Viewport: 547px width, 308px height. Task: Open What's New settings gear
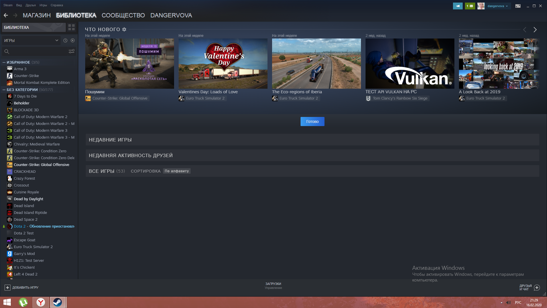(124, 29)
